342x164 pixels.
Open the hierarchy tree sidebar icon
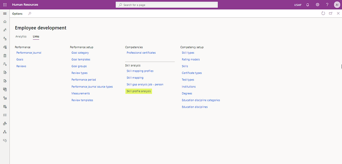tap(5, 132)
